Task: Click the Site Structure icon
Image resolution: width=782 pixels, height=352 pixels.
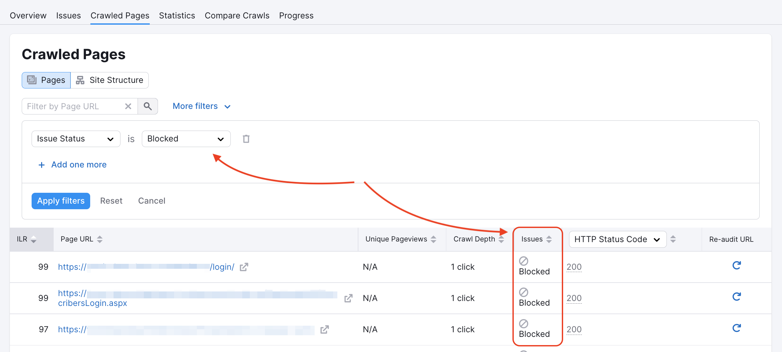Action: coord(79,80)
